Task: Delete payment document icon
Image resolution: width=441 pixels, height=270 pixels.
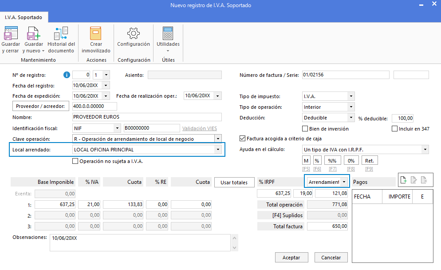Action: (x=424, y=179)
